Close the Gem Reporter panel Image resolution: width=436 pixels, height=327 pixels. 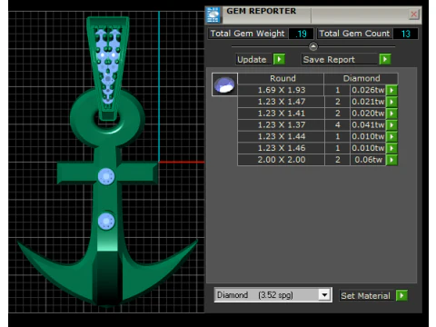point(413,15)
